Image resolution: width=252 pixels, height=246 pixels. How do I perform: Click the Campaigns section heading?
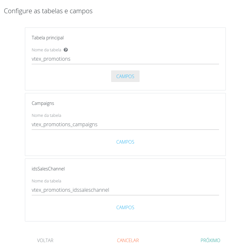43,103
